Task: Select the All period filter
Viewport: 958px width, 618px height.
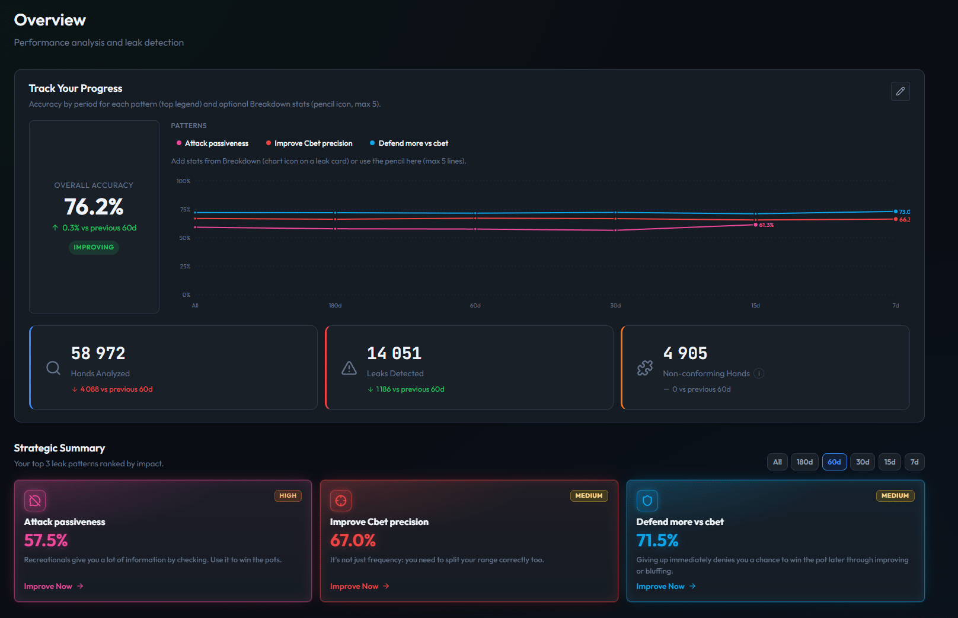Action: point(777,462)
